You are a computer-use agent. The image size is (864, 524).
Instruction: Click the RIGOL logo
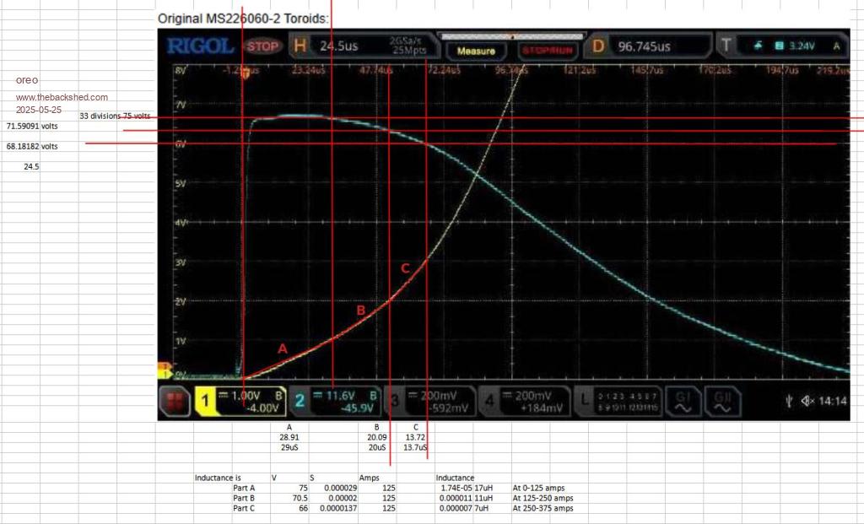(x=200, y=46)
